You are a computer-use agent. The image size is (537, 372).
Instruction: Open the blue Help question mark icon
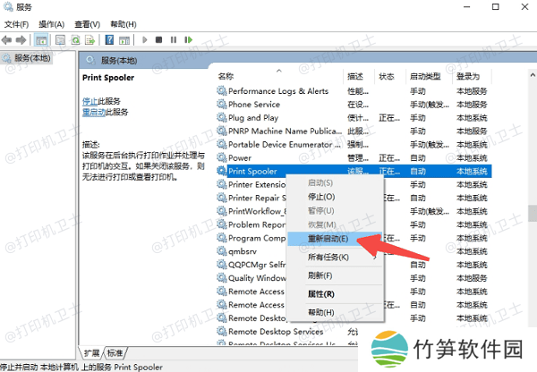pyautogui.click(x=109, y=39)
